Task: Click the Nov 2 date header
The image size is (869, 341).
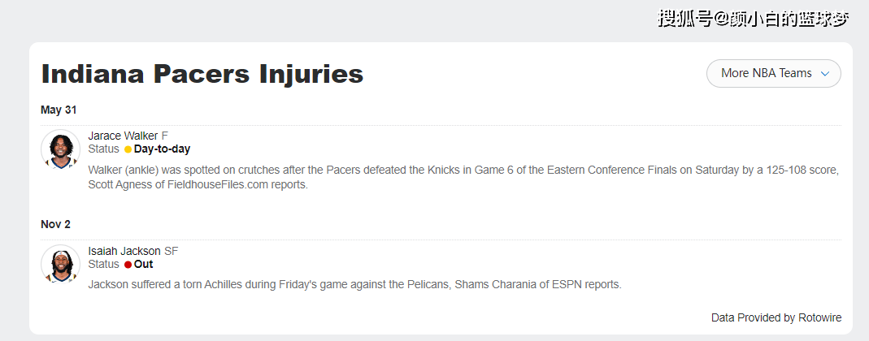Action: pyautogui.click(x=55, y=224)
